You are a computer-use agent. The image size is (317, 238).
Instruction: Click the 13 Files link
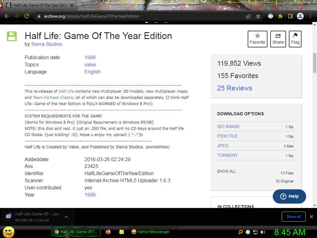[287, 173]
